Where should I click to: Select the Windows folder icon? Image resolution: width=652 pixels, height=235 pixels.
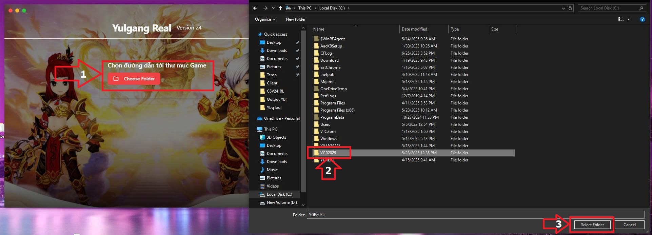pos(316,139)
